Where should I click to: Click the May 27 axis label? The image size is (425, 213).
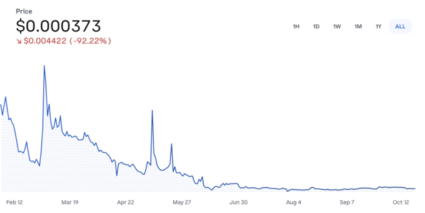coord(181,202)
